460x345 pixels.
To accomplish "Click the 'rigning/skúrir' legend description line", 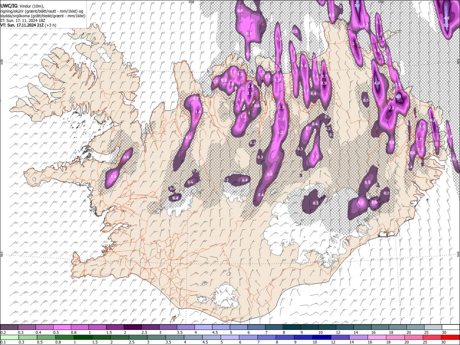I will click(x=42, y=11).
